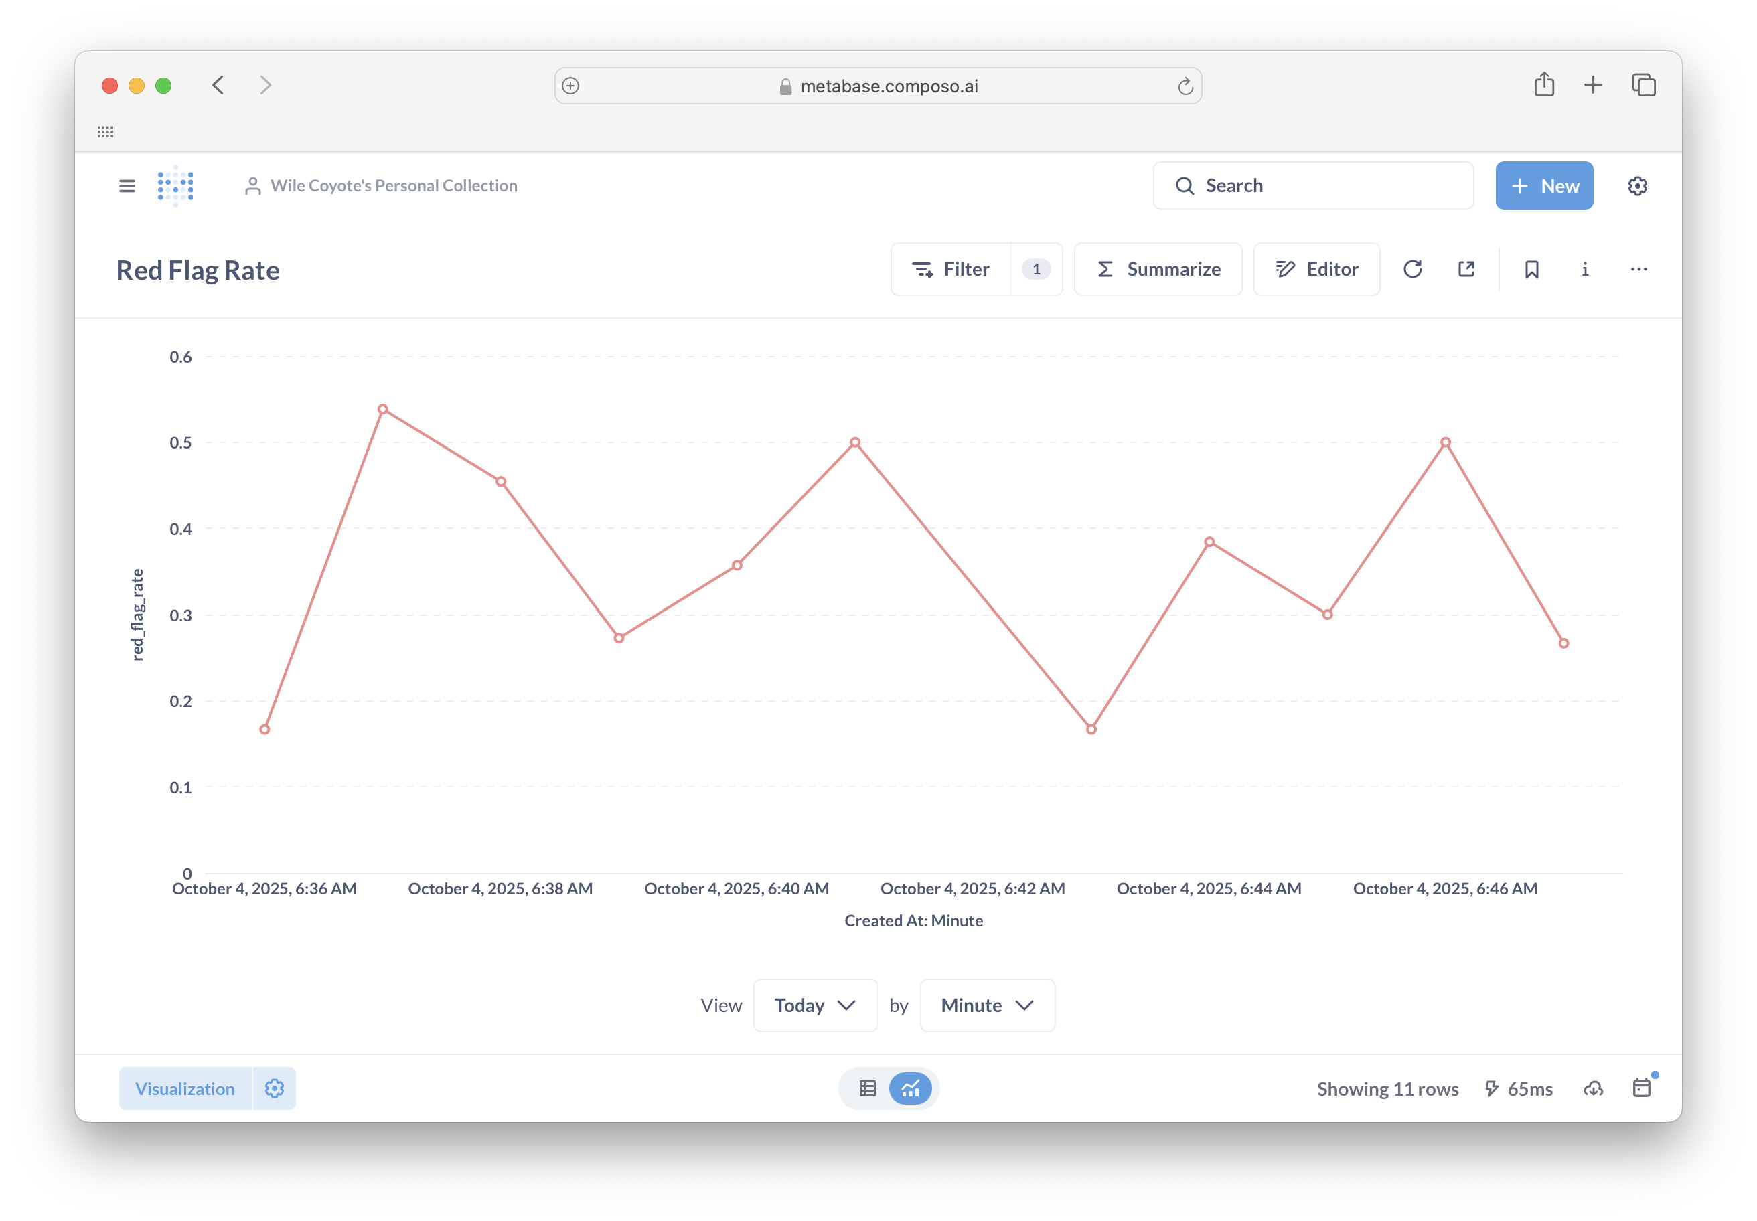Click the download results cloud icon

click(x=1593, y=1088)
